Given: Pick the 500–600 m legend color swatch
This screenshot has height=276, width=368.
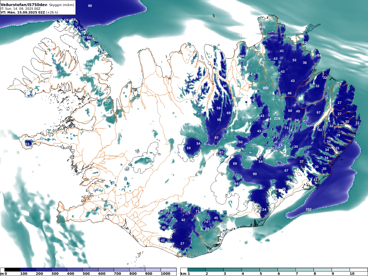Looking at the screenshot, I should (90, 270).
